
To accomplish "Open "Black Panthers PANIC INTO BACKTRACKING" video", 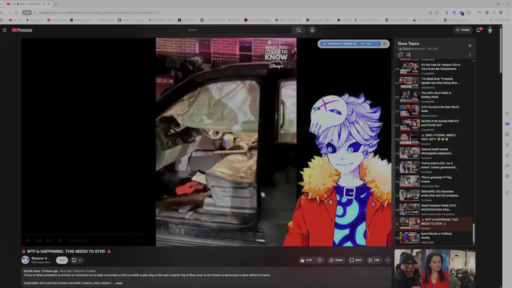I will pyautogui.click(x=434, y=209).
